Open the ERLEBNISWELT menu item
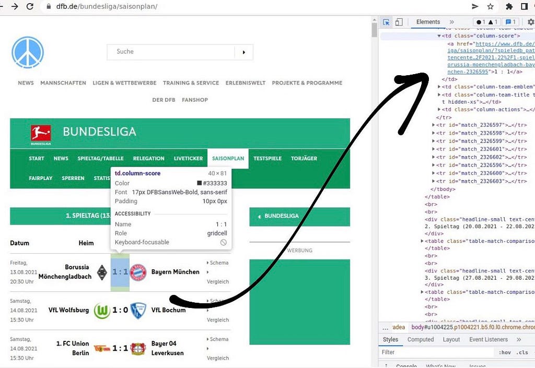The width and height of the screenshot is (535, 368). (246, 83)
